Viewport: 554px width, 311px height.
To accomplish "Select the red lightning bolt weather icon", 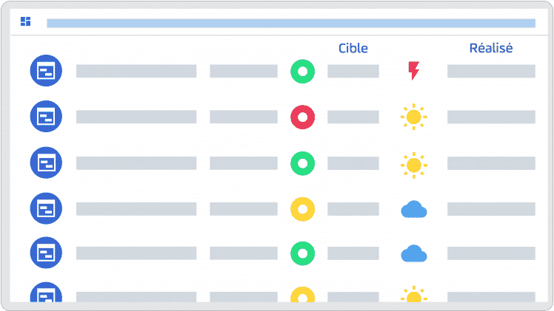I will click(x=414, y=70).
